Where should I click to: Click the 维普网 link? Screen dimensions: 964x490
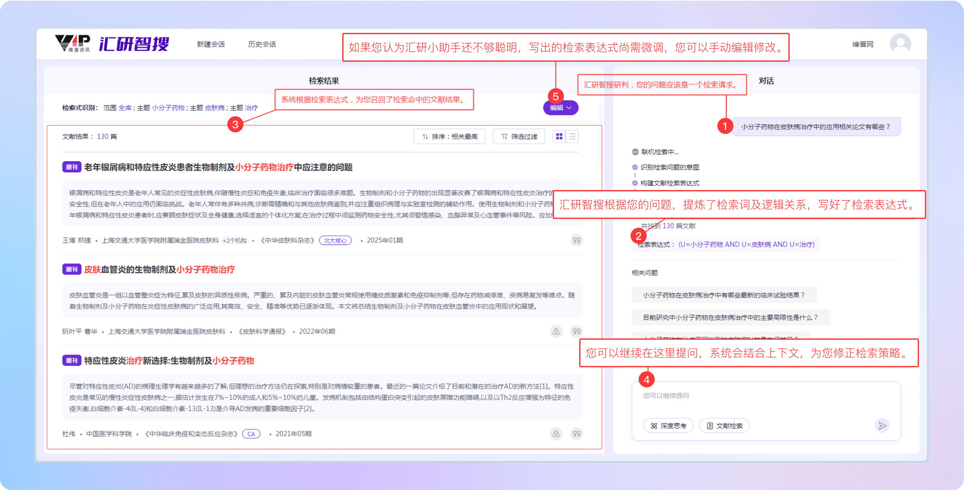click(863, 44)
